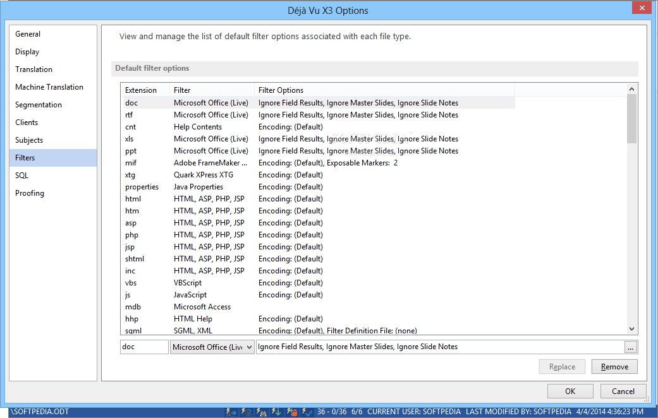Sort by the Filter column header
This screenshot has height=418, width=658.
pos(212,90)
